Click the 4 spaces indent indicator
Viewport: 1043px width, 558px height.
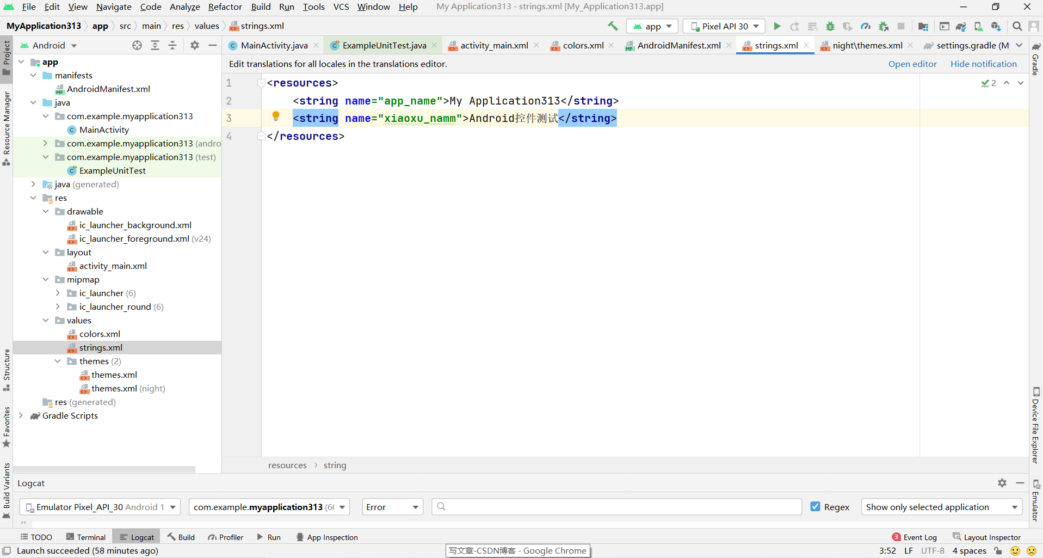click(969, 551)
